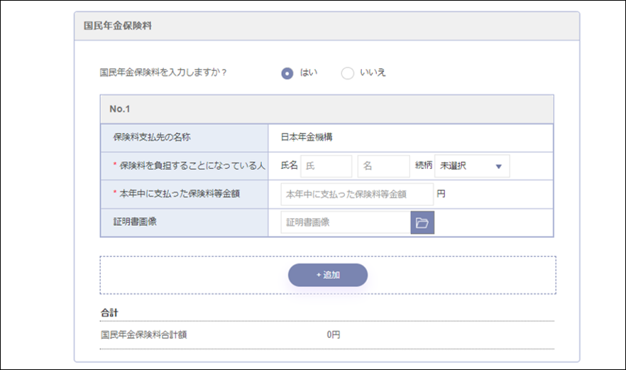The width and height of the screenshot is (626, 370).
Task: Click the 0円 total amount value
Action: point(334,334)
